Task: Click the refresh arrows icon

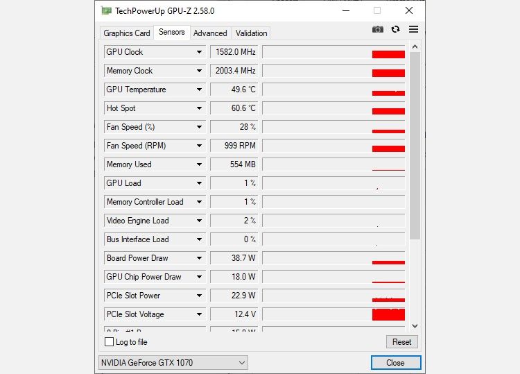Action: pos(395,30)
